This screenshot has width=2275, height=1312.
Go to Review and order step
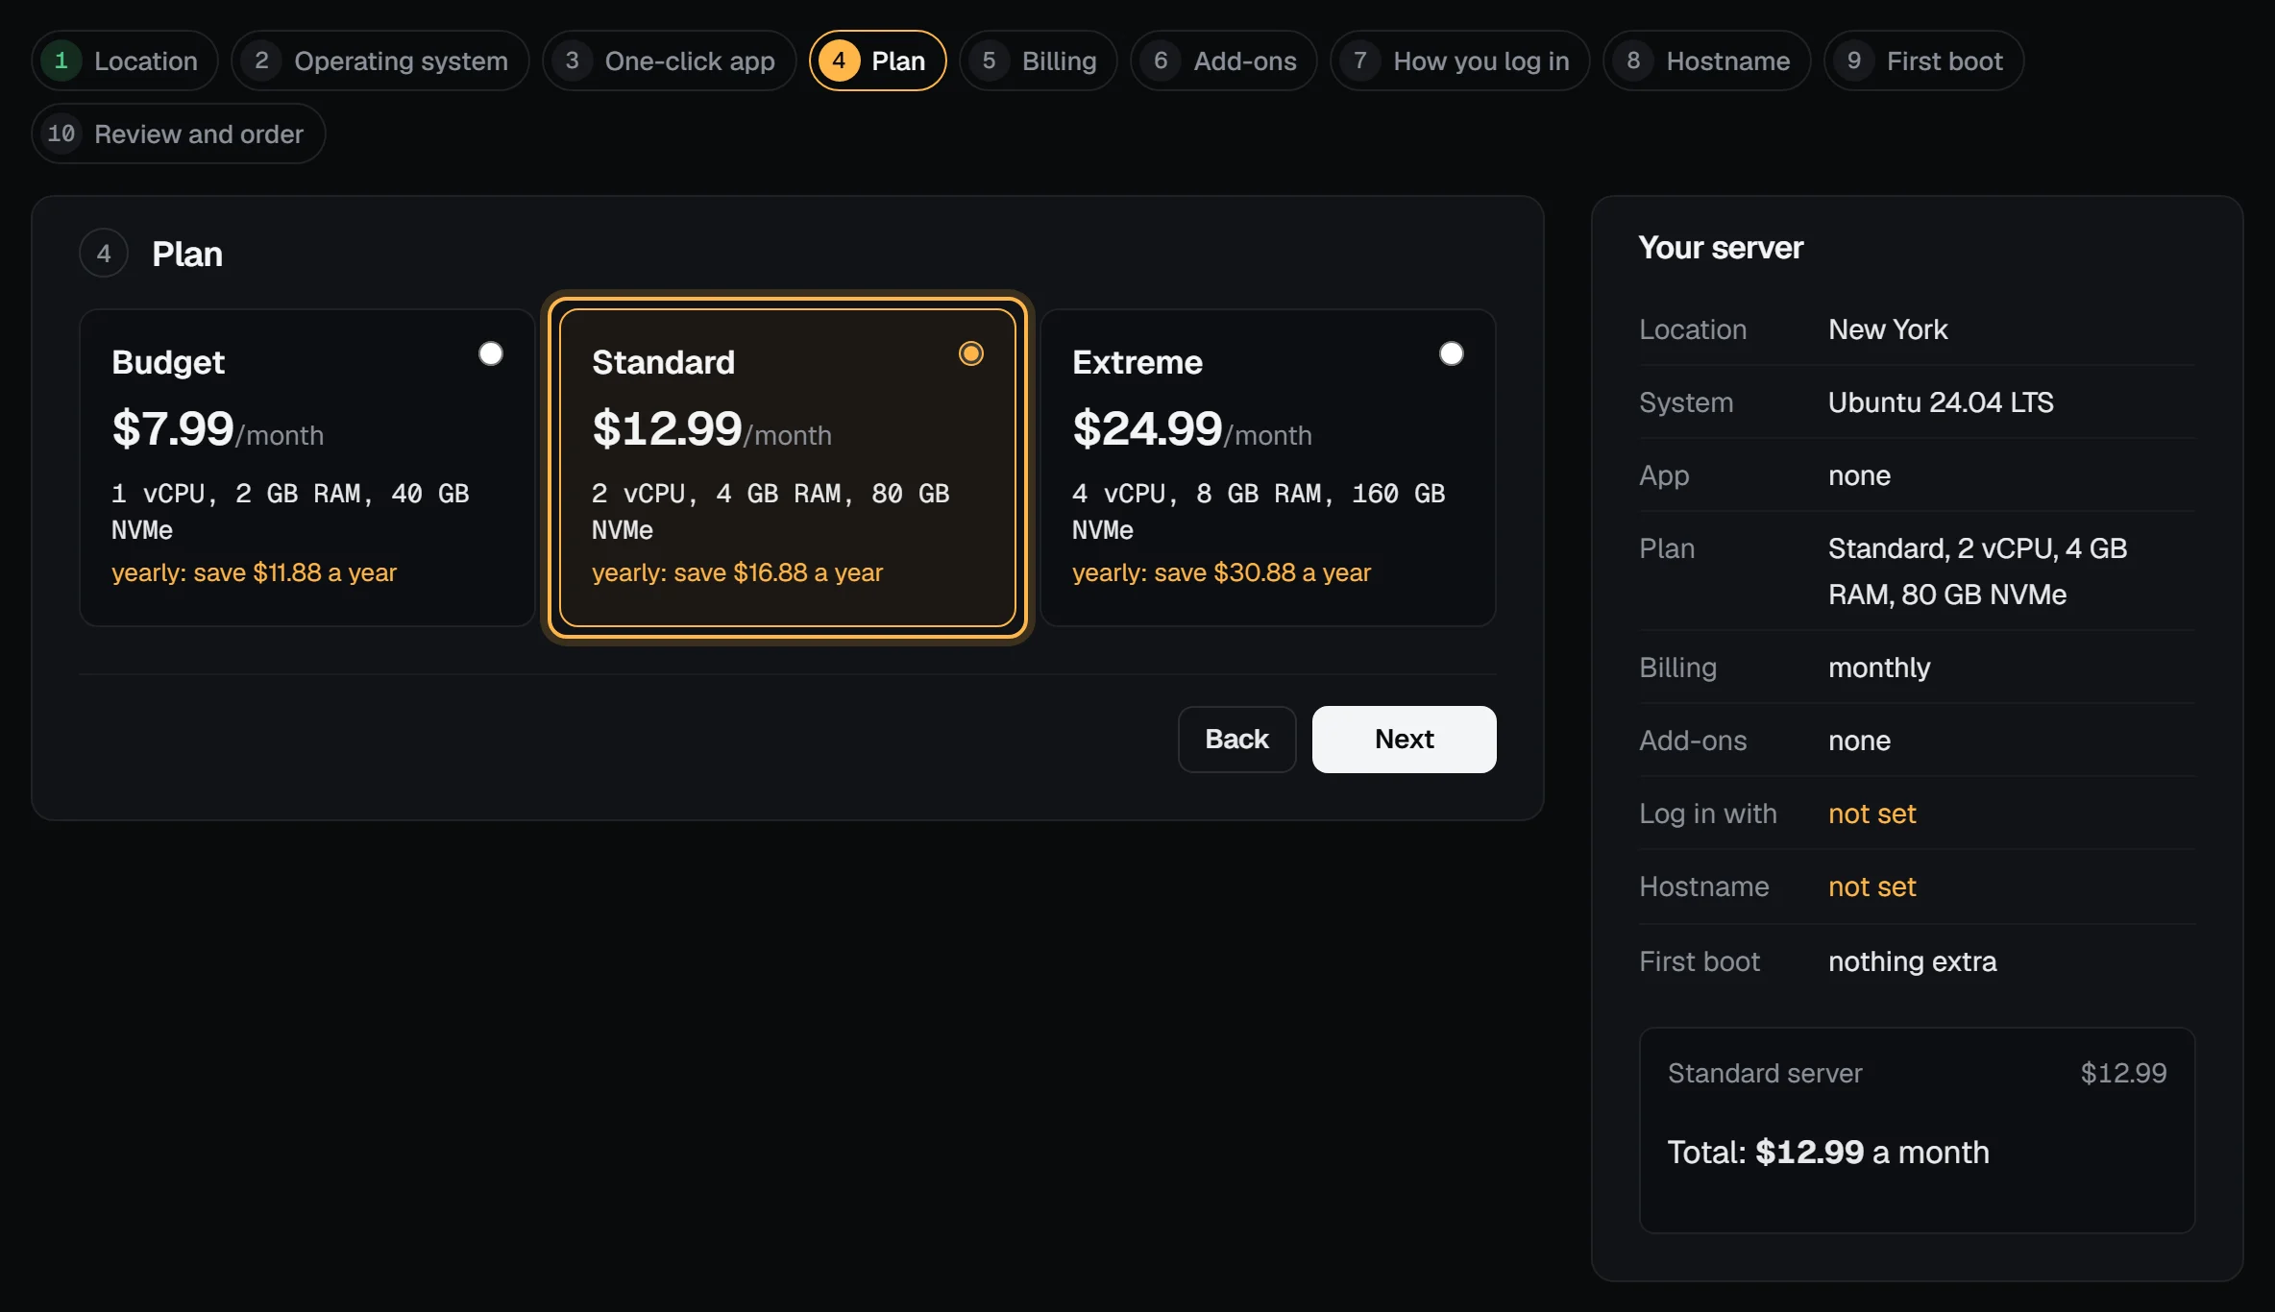pyautogui.click(x=179, y=134)
